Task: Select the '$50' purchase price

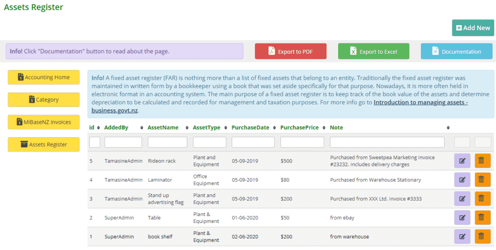Action: pyautogui.click(x=285, y=218)
